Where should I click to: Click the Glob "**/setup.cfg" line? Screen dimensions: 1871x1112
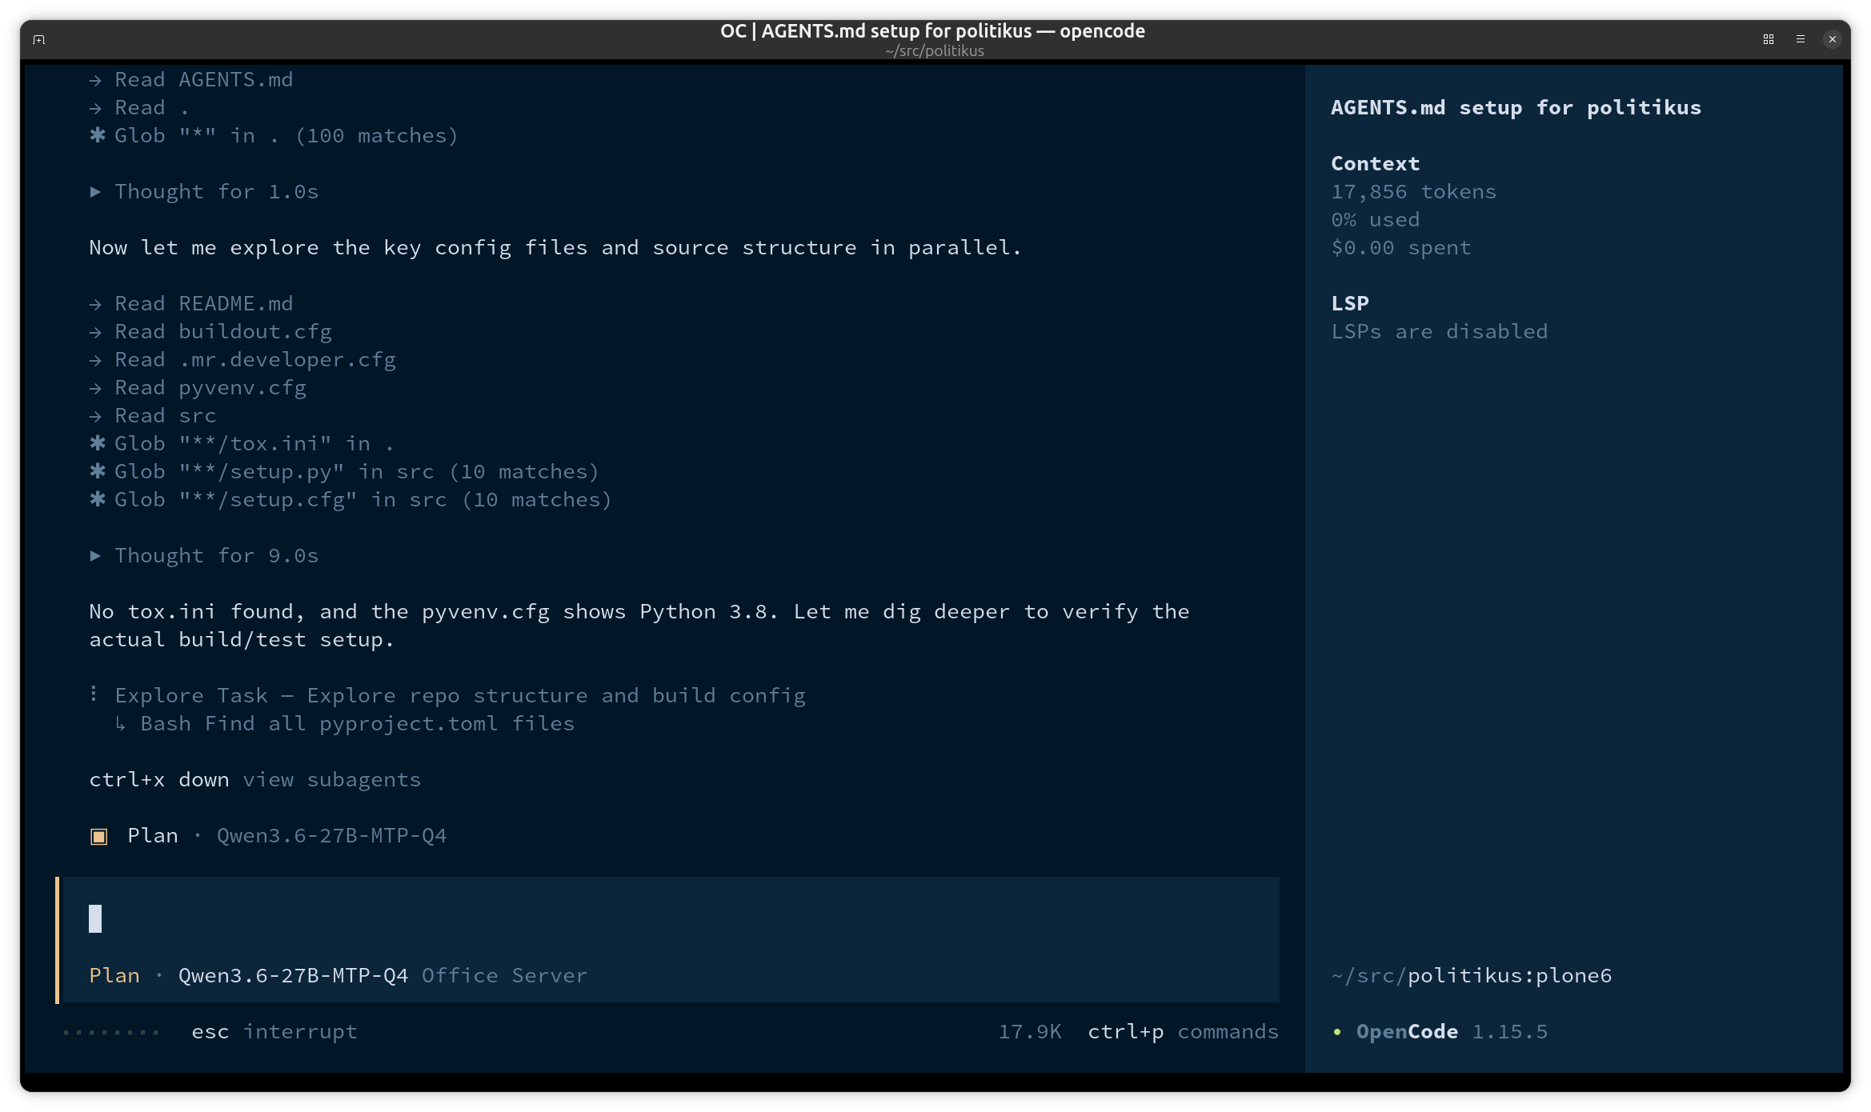click(351, 500)
